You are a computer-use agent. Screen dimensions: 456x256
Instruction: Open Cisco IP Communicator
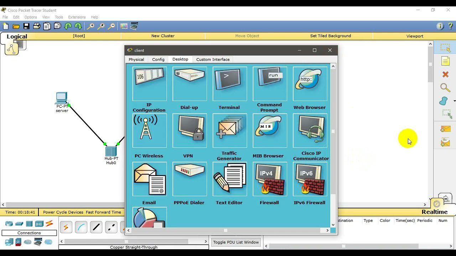310,130
